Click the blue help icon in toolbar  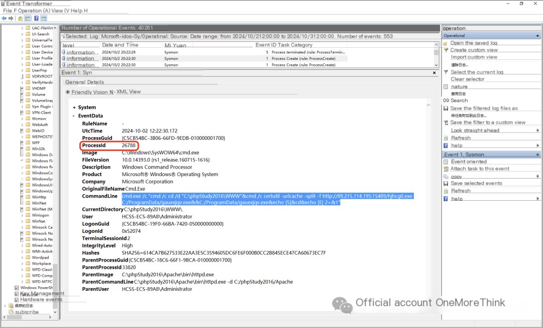[x=36, y=19]
